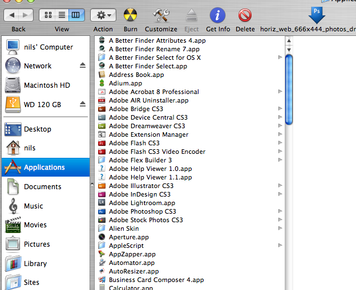Open Pictures folder in the sidebar

point(46,244)
